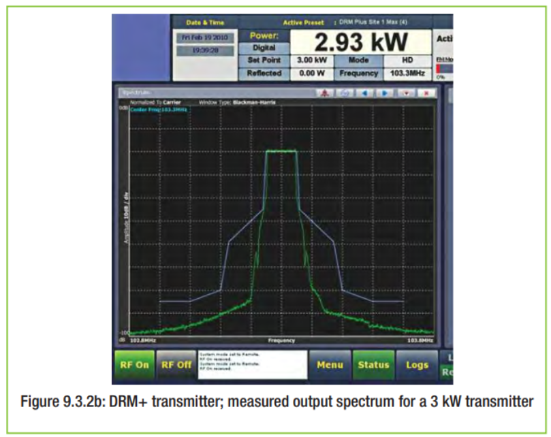Click the RF Off button
Screen dimensions: 551x437
pyautogui.click(x=176, y=365)
